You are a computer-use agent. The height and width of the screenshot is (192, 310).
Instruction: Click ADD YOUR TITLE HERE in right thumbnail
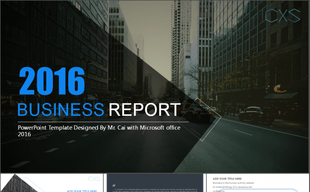227,179
